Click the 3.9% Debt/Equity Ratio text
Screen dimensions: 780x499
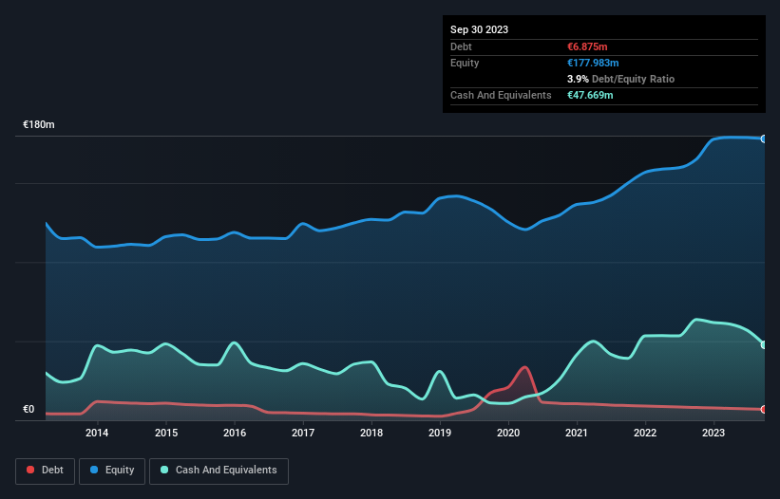point(620,79)
